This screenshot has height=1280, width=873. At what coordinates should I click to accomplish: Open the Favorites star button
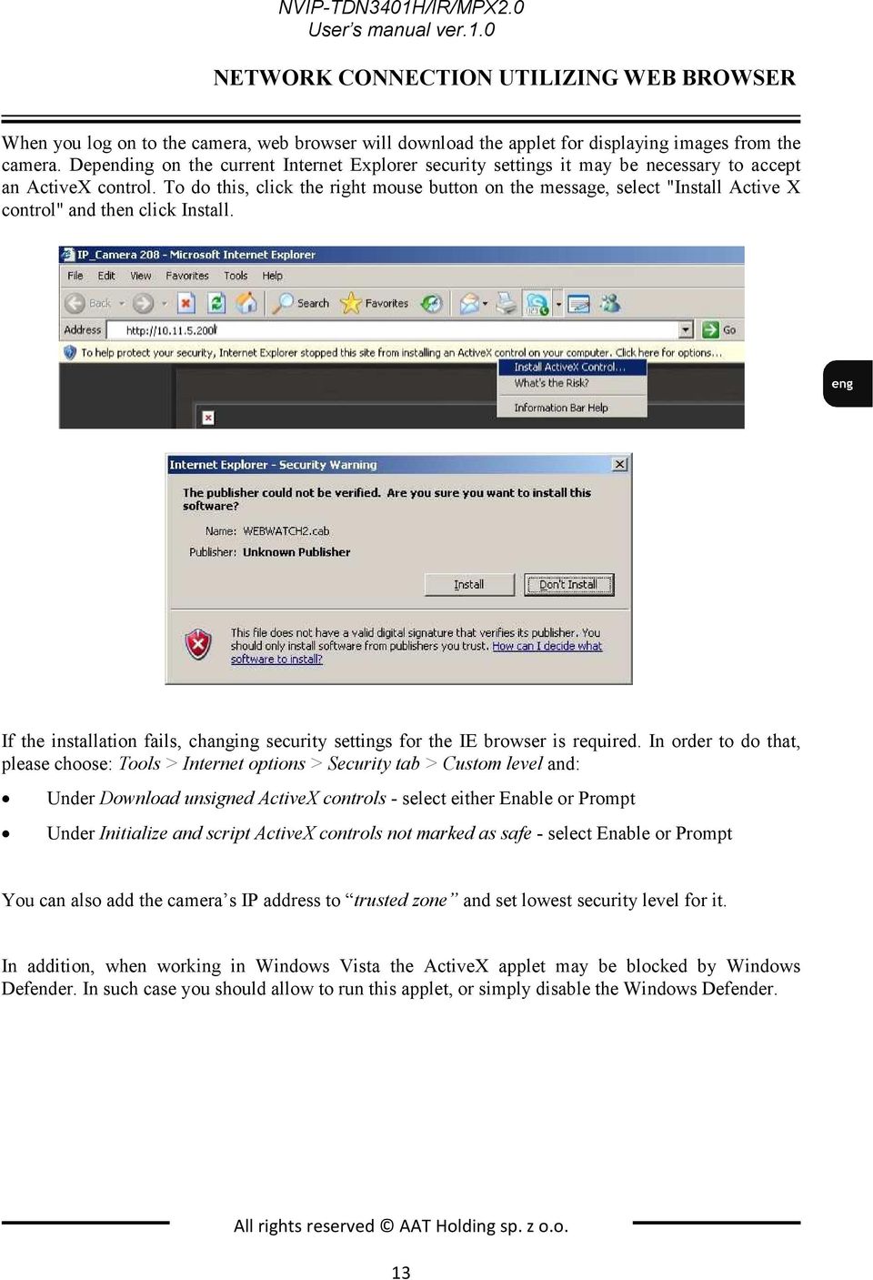375,303
